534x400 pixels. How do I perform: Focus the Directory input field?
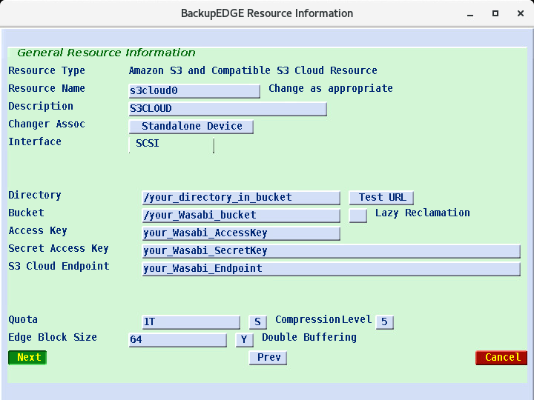(x=241, y=198)
